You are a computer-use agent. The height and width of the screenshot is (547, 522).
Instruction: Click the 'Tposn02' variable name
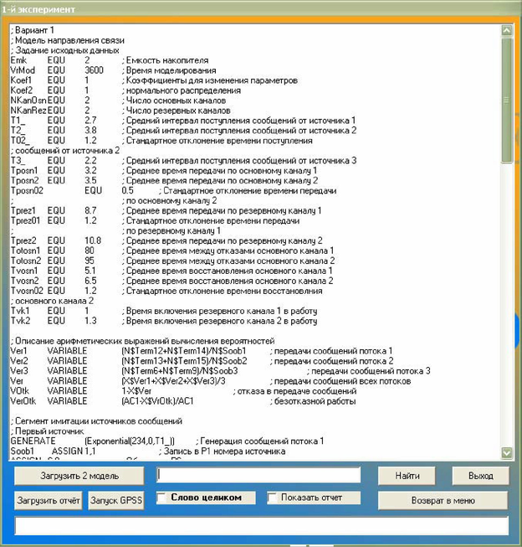coord(27,191)
